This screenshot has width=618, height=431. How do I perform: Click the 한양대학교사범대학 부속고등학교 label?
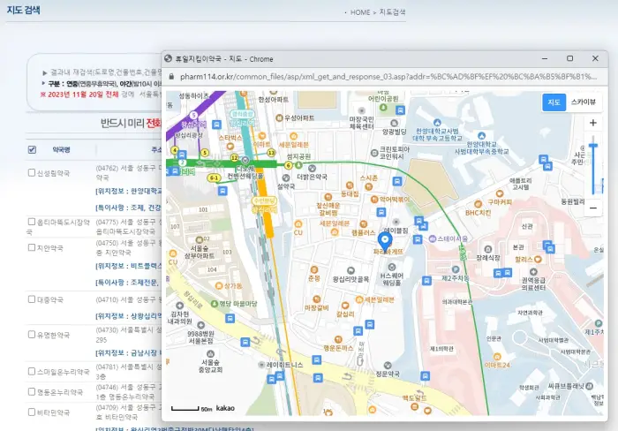coord(437,134)
